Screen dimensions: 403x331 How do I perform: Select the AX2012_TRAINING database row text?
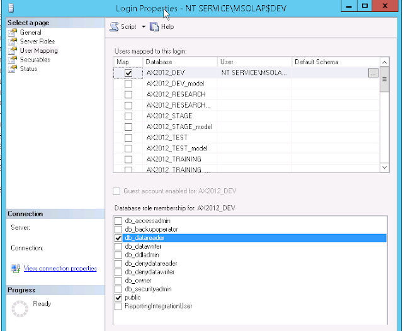174,159
